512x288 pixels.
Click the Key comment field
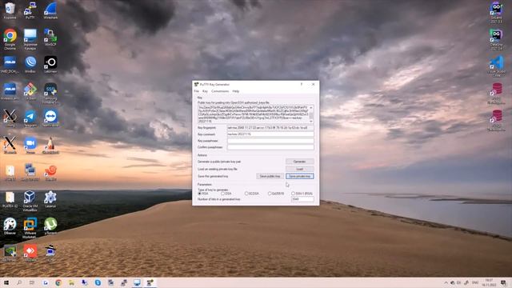click(270, 134)
